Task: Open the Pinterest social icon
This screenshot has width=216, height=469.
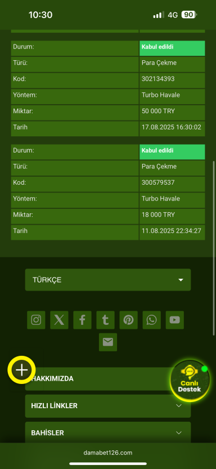Action: [128, 320]
